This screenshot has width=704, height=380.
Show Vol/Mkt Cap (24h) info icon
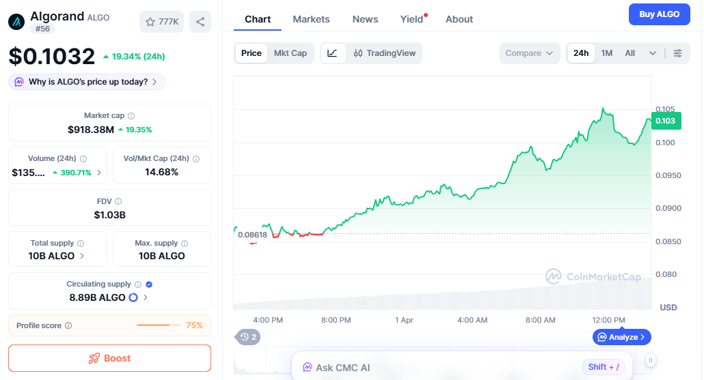(x=196, y=159)
